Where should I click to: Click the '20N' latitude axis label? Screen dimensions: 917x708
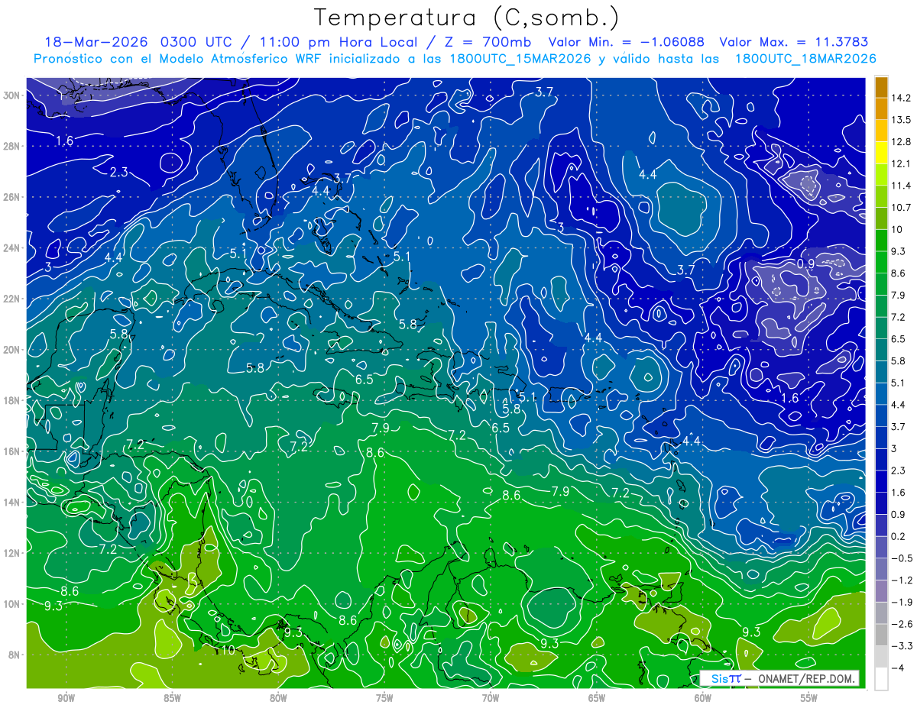[x=13, y=350]
